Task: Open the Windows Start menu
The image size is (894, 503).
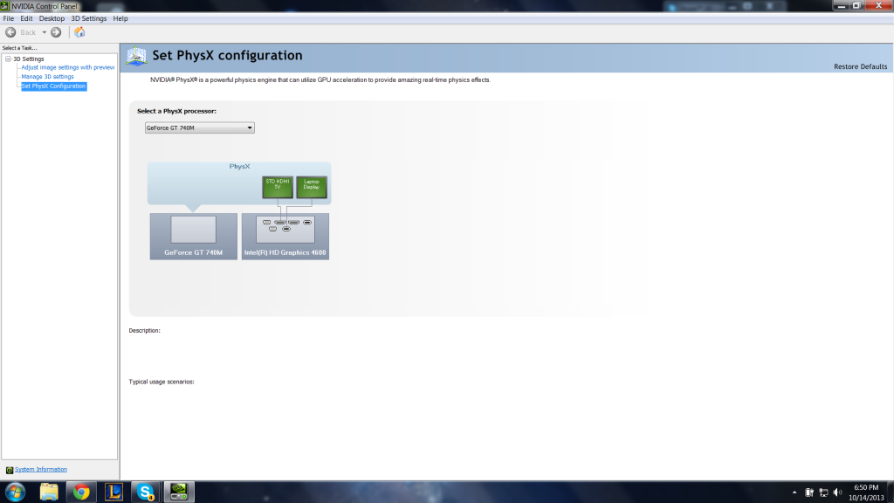Action: [x=16, y=492]
